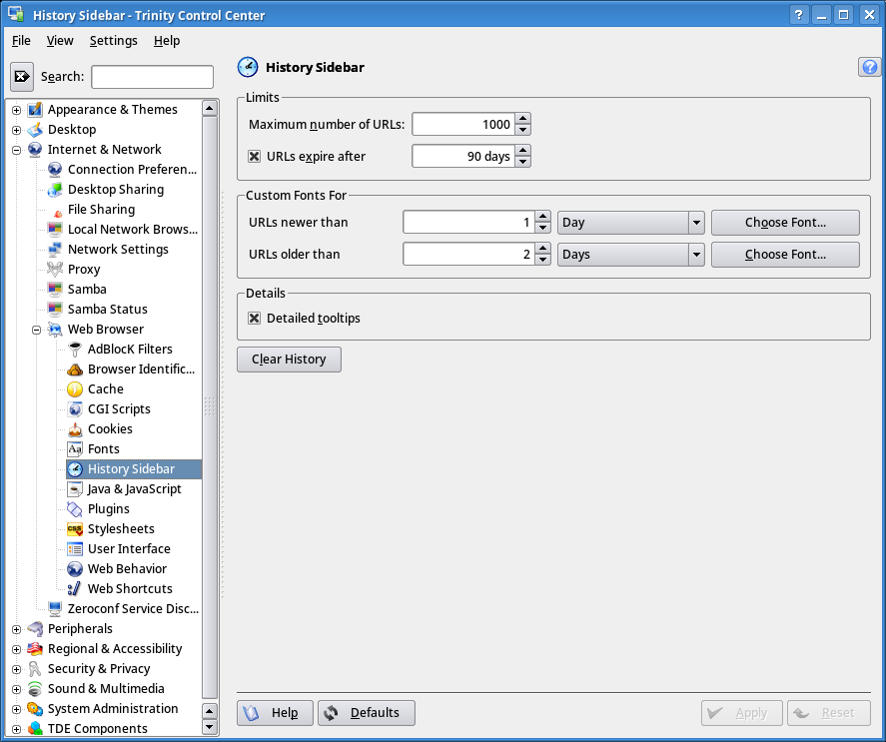This screenshot has width=886, height=742.
Task: Click the tree scrollbar top up arrow
Action: (210, 108)
